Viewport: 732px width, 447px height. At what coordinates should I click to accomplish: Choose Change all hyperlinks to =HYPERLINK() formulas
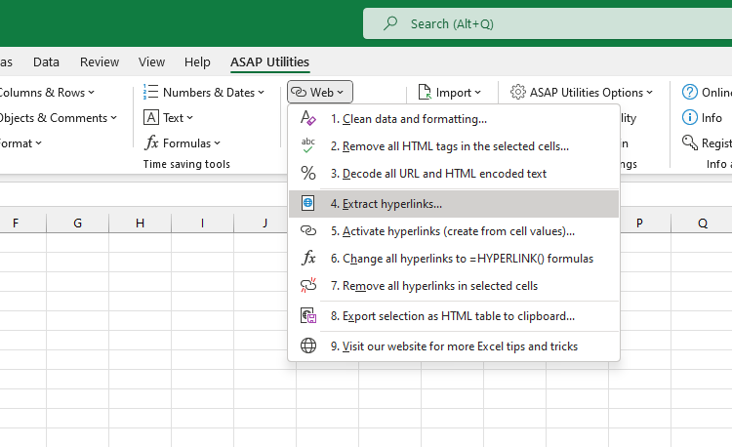pos(454,258)
